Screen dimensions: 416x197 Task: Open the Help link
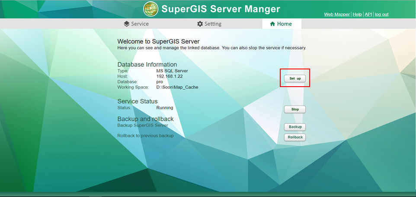[357, 14]
